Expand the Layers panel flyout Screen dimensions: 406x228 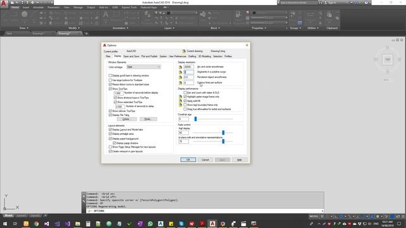pyautogui.click(x=169, y=28)
